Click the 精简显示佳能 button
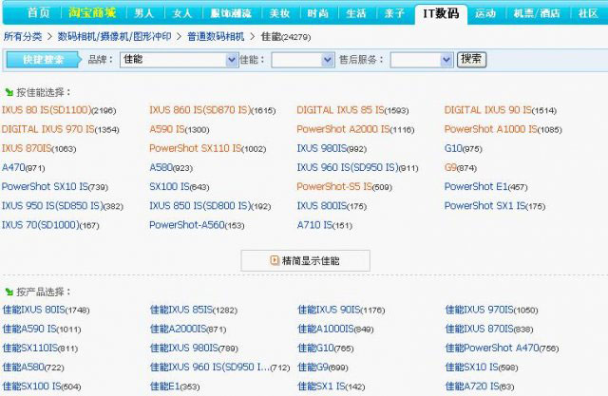This screenshot has width=608, height=396. point(306,260)
